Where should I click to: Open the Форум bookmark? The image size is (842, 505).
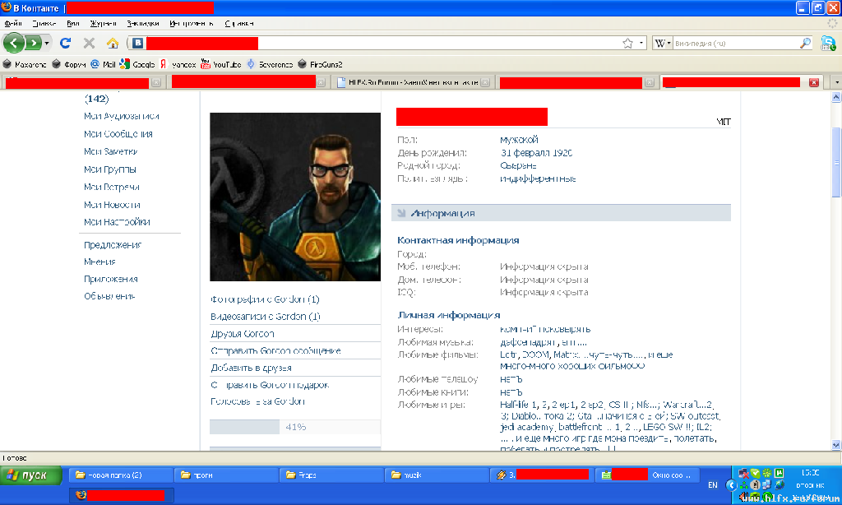[69, 64]
